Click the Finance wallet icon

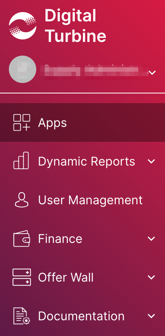(22, 239)
